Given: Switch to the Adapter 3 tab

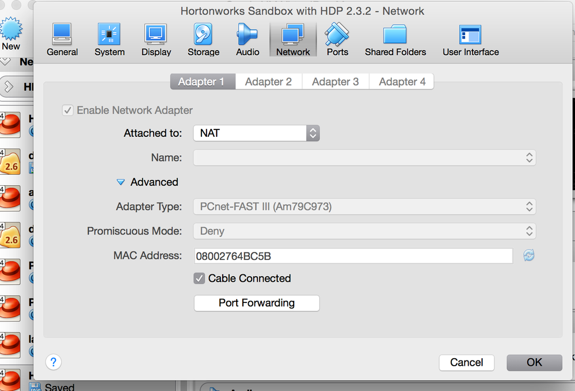Looking at the screenshot, I should pyautogui.click(x=335, y=82).
